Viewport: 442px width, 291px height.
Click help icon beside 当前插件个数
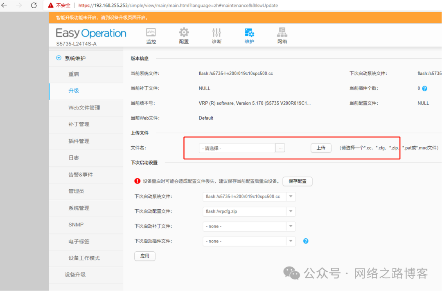coord(424,89)
